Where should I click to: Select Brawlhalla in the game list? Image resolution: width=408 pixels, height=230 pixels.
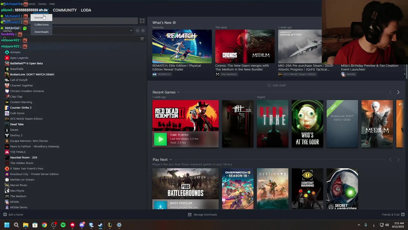[17, 69]
